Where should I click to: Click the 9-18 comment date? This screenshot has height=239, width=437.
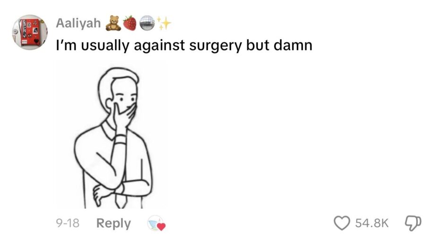[x=68, y=223]
